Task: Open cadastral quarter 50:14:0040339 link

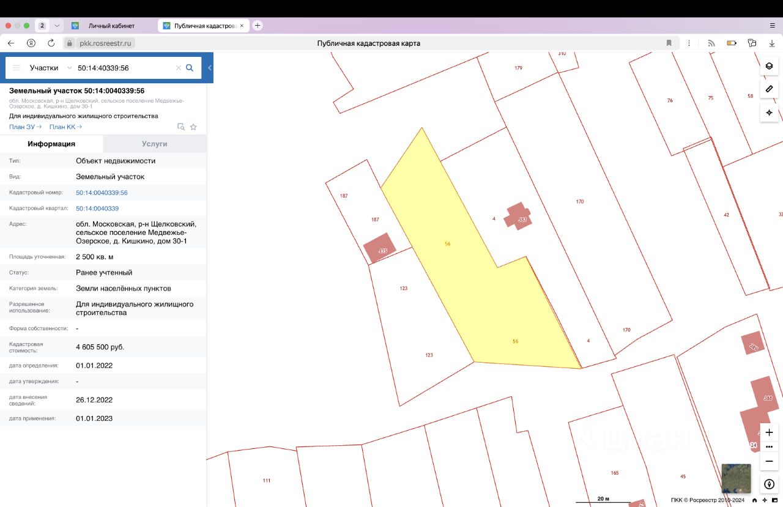Action: pos(97,209)
